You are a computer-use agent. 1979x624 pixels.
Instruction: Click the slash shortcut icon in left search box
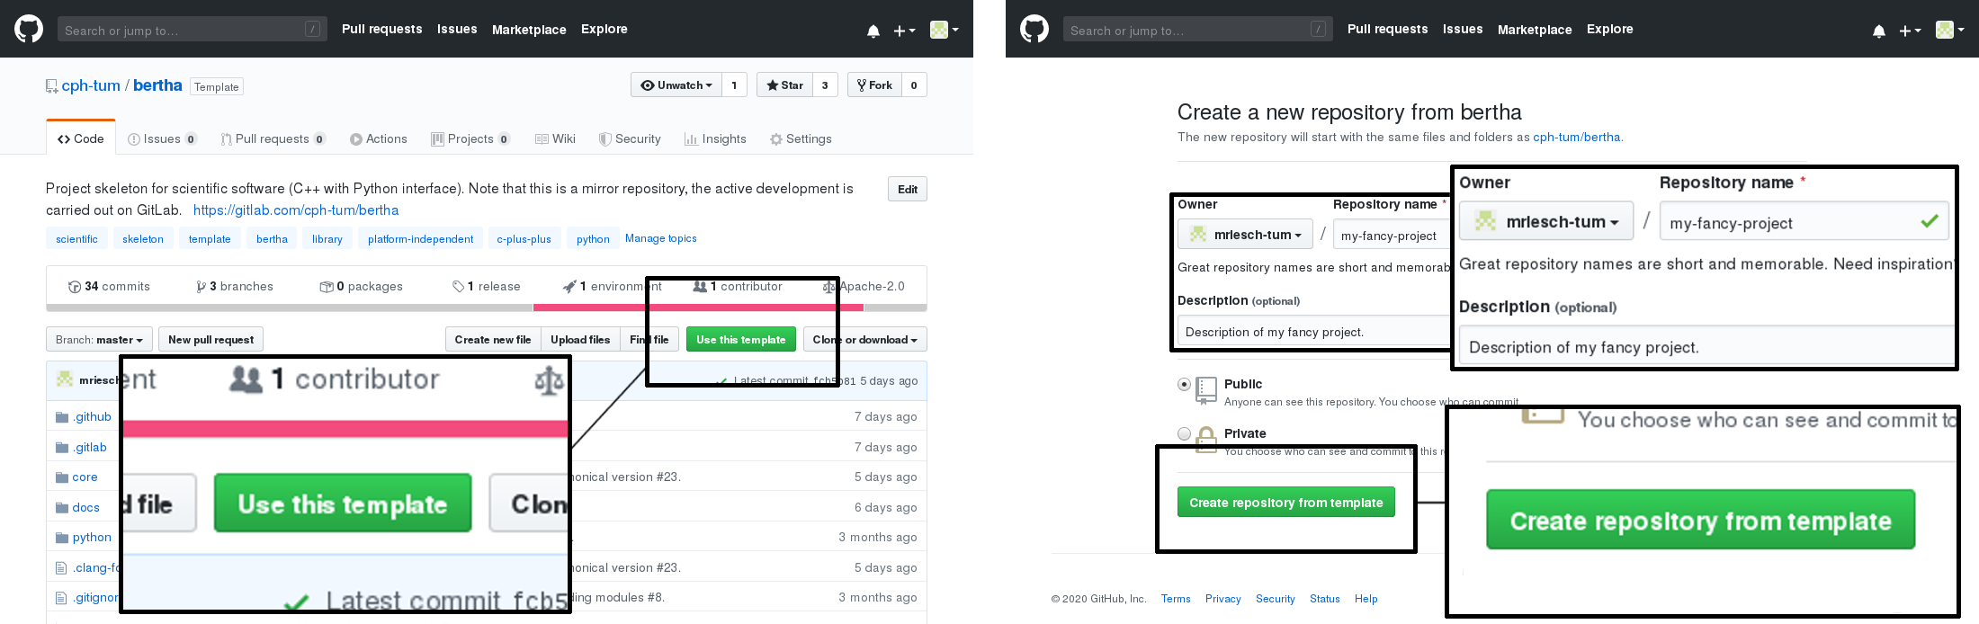312,30
